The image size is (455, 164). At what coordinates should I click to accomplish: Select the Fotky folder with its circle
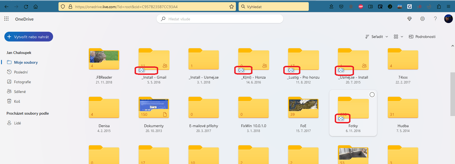pyautogui.click(x=372, y=95)
